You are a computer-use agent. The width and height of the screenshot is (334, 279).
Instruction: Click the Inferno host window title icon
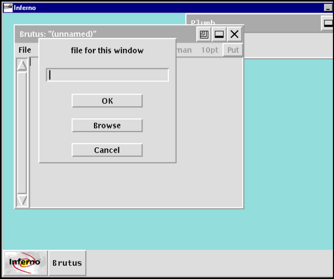[x=8, y=8]
